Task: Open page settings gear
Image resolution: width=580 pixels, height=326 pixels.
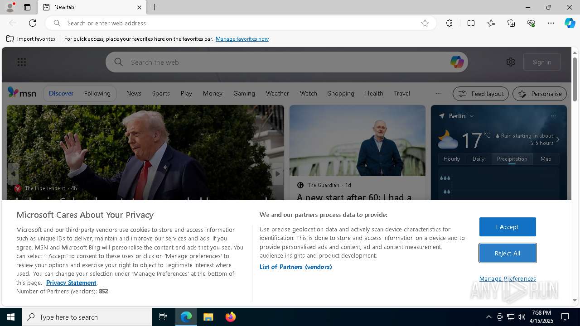Action: tap(511, 62)
